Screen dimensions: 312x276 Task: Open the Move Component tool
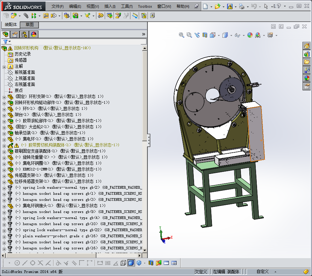tap(54, 16)
